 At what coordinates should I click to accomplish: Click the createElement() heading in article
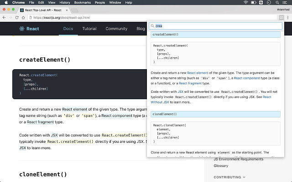(x=45, y=60)
